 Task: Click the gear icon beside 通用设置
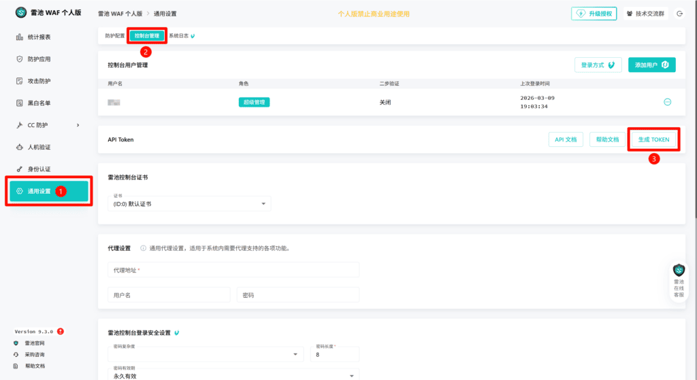tap(20, 191)
